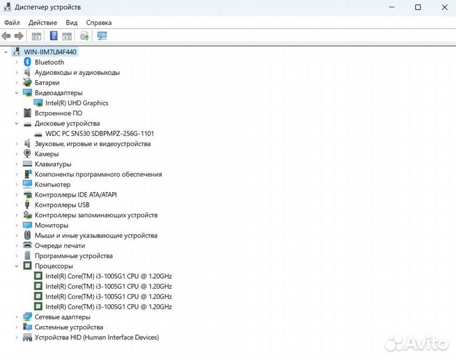Show or hide the console tree toolbar icon
This screenshot has height=360, width=456.
coord(37,37)
